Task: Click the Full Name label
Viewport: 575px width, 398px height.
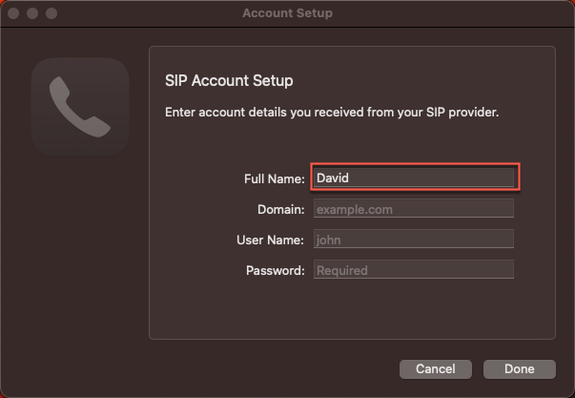Action: point(274,178)
